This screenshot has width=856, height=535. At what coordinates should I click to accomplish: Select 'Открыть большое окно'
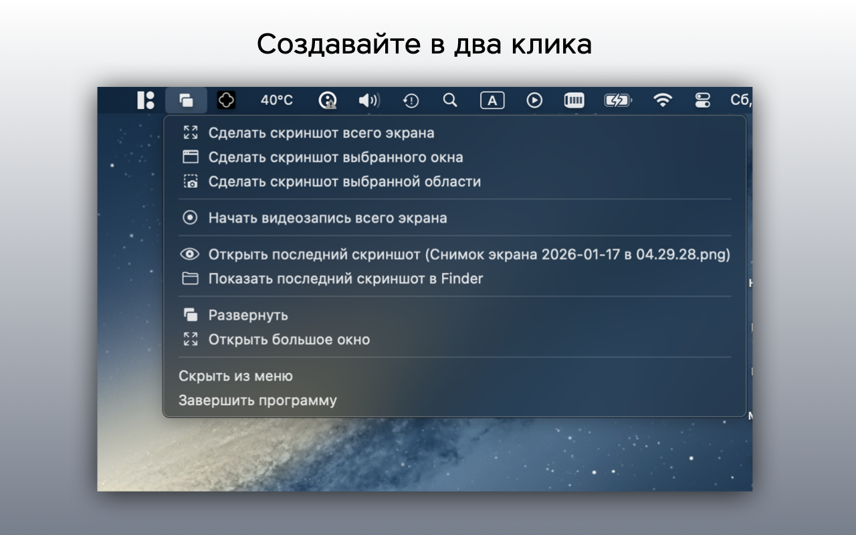tap(288, 340)
